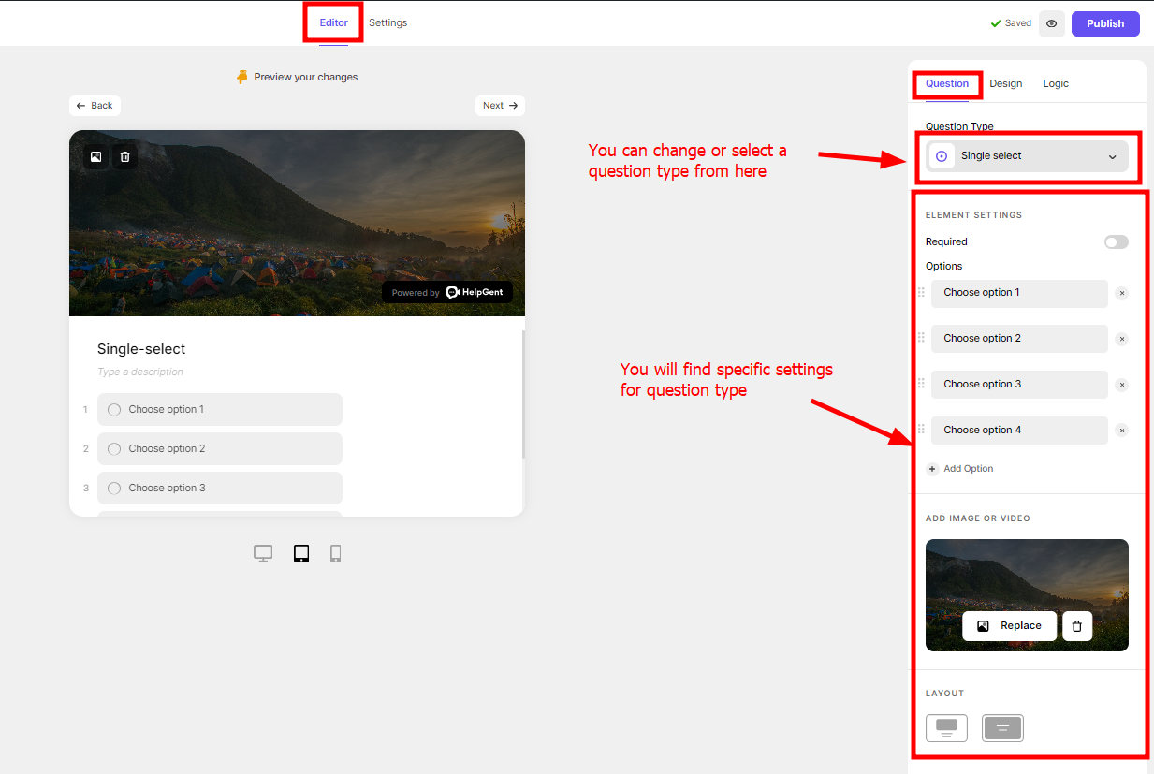Select the desktop device preview icon
Viewport: 1154px width, 774px height.
[x=263, y=553]
